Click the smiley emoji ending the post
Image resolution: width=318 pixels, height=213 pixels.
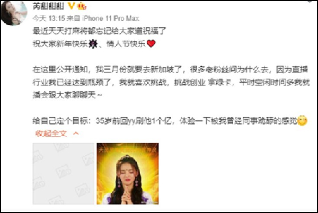[x=303, y=121]
